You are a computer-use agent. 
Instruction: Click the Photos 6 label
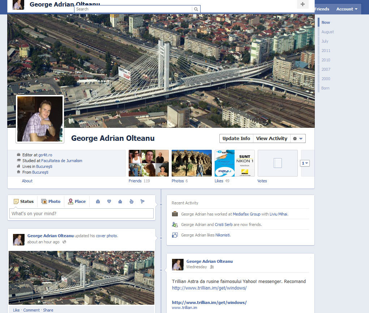pyautogui.click(x=180, y=181)
